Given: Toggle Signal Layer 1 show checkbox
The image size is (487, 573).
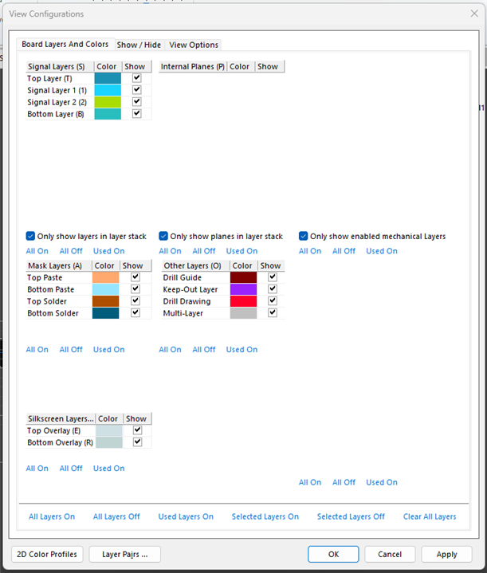Looking at the screenshot, I should click(x=137, y=90).
